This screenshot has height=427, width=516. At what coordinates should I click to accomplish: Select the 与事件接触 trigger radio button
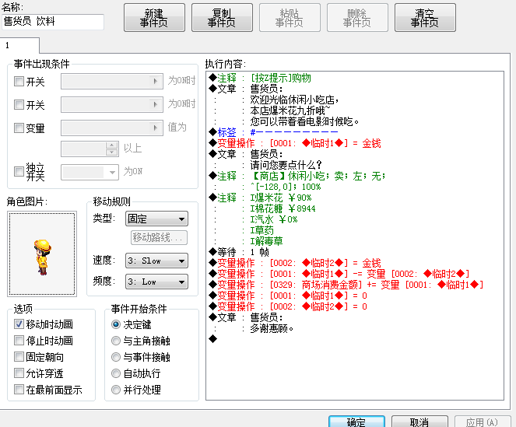(x=116, y=357)
